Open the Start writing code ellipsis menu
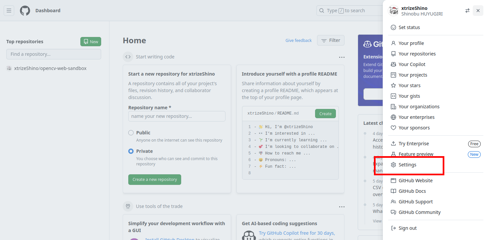Viewport: 486px width, 240px height. [342, 57]
